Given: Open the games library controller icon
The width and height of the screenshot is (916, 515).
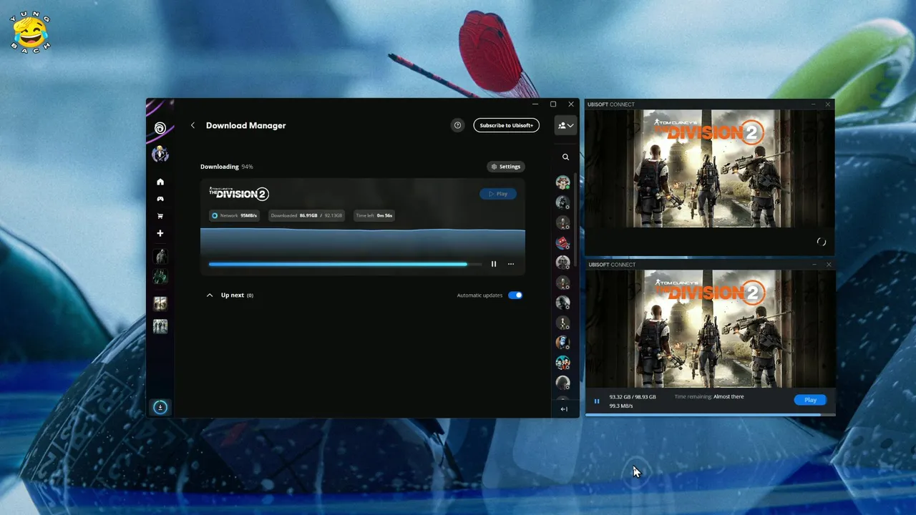Looking at the screenshot, I should click(x=160, y=199).
